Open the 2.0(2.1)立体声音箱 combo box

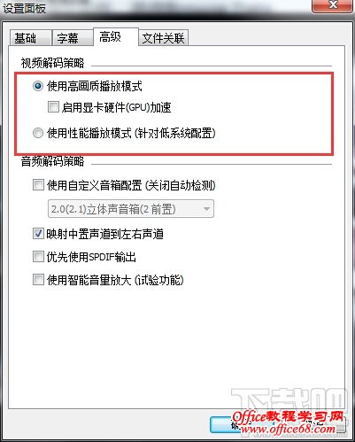coord(131,209)
